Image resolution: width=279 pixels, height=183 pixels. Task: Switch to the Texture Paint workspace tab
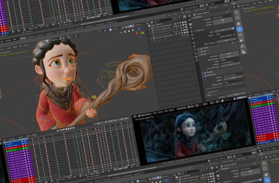60,32
